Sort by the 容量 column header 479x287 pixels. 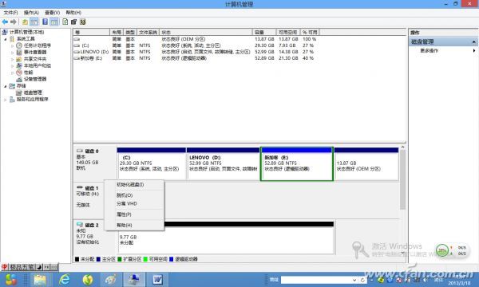[264, 32]
